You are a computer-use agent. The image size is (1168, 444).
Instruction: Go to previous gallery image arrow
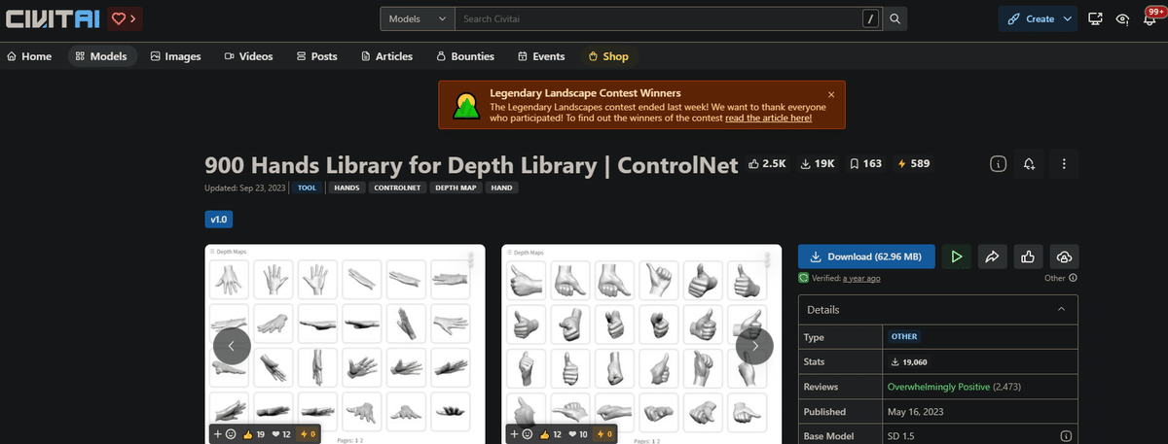click(232, 345)
